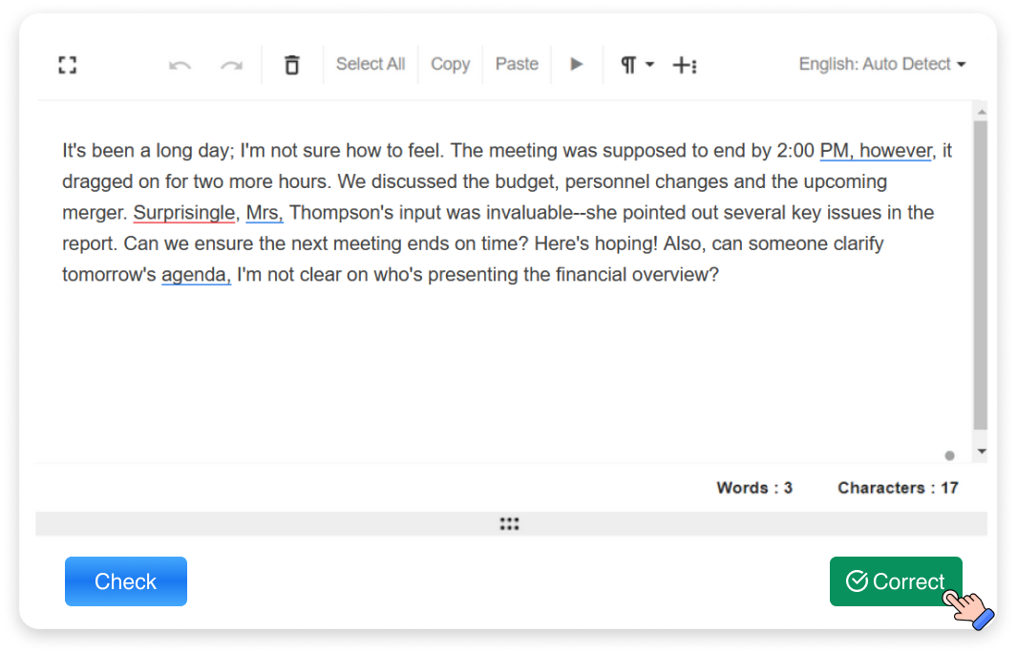Paste clipboard contents into the editor
The height and width of the screenshot is (654, 1017).
click(517, 64)
